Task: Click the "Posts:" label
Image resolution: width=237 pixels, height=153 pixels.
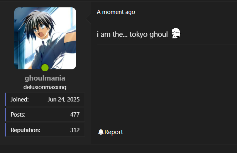Action: (18, 115)
